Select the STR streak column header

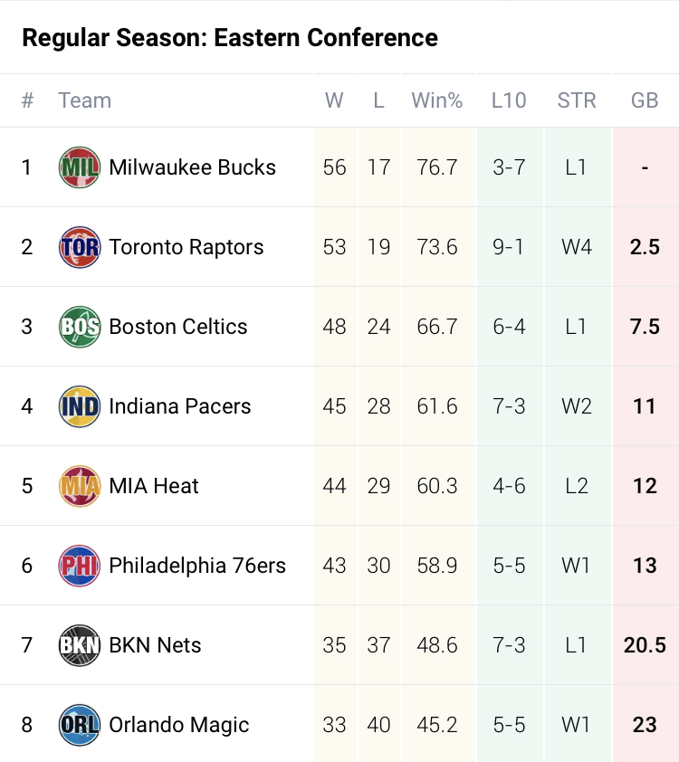[577, 100]
